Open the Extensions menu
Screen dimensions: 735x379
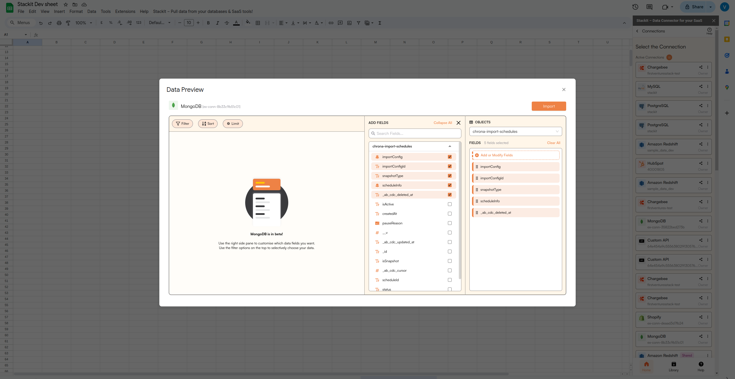pyautogui.click(x=125, y=11)
